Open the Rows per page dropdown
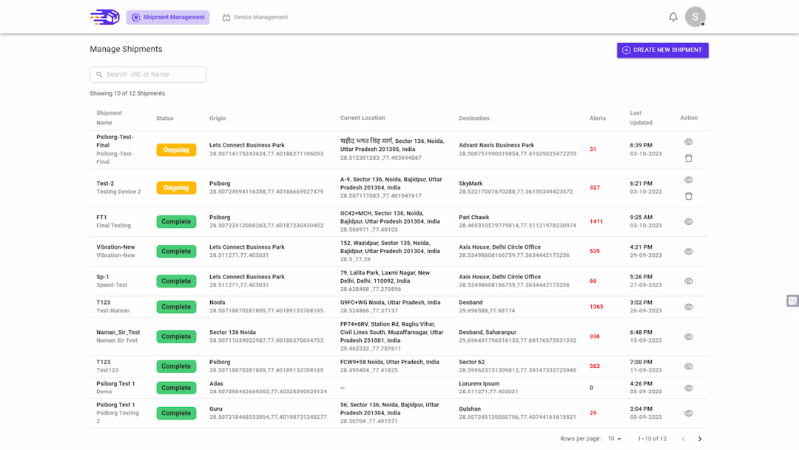 614,439
